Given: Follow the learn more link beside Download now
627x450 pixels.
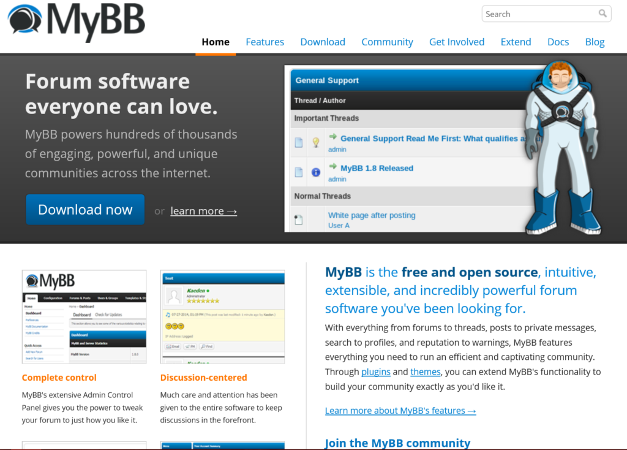Looking at the screenshot, I should click(203, 210).
